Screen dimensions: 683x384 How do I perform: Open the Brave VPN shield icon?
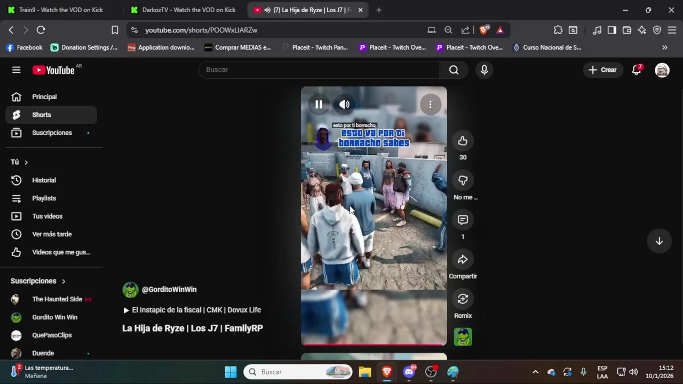pyautogui.click(x=657, y=30)
